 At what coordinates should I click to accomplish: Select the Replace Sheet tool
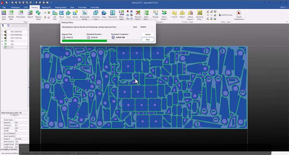38,15
